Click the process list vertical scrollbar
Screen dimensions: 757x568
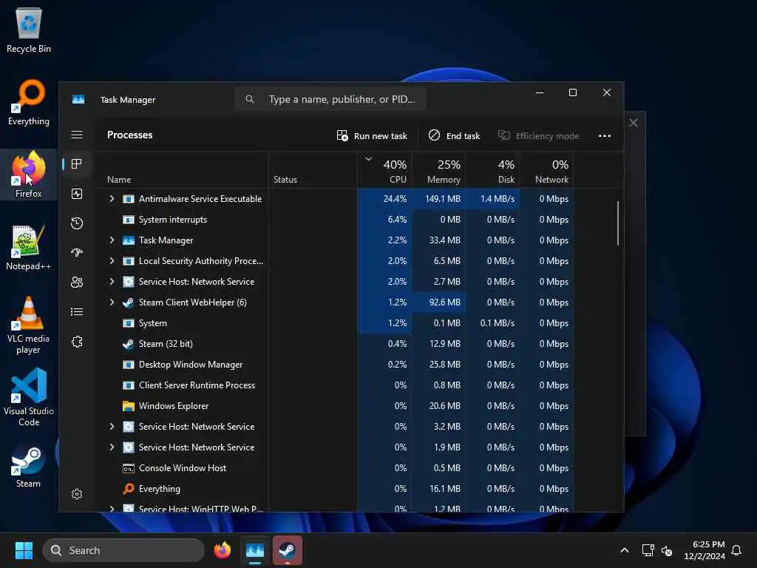(x=617, y=223)
